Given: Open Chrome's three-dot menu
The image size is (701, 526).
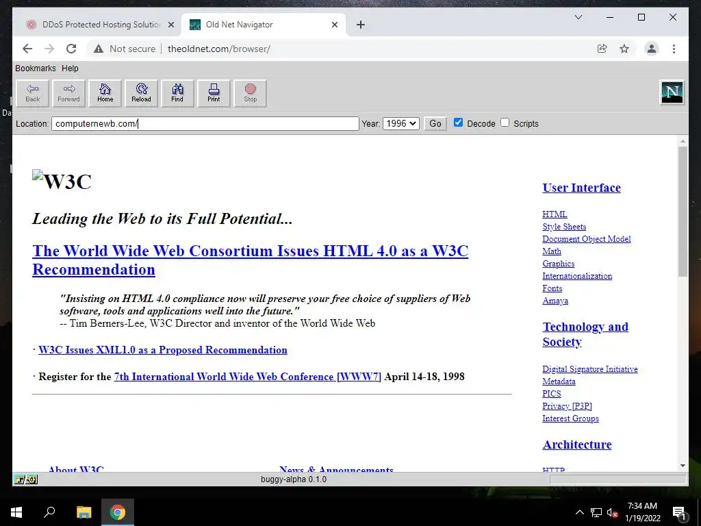Looking at the screenshot, I should coord(674,49).
